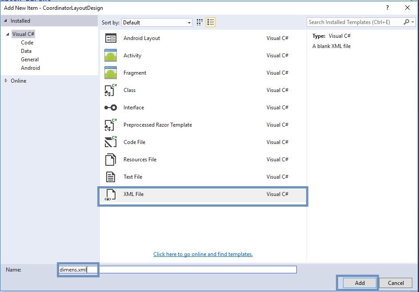Close the Add New Item dialog

[407, 8]
